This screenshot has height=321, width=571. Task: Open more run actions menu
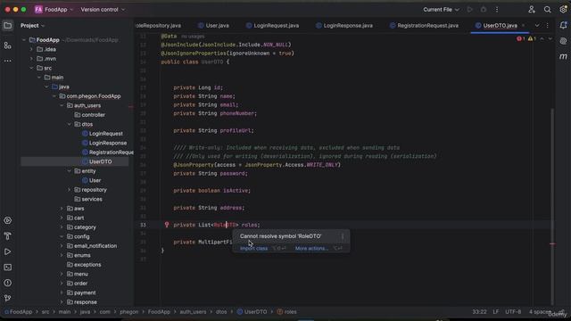click(497, 10)
